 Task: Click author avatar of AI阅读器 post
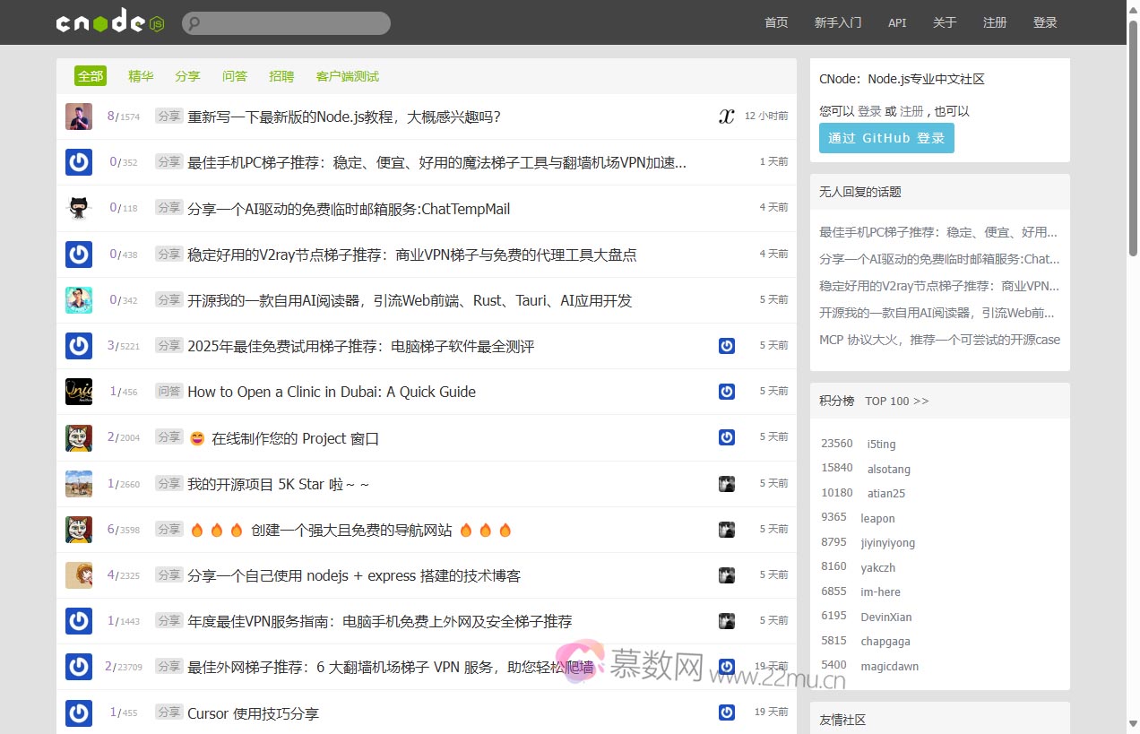[79, 300]
